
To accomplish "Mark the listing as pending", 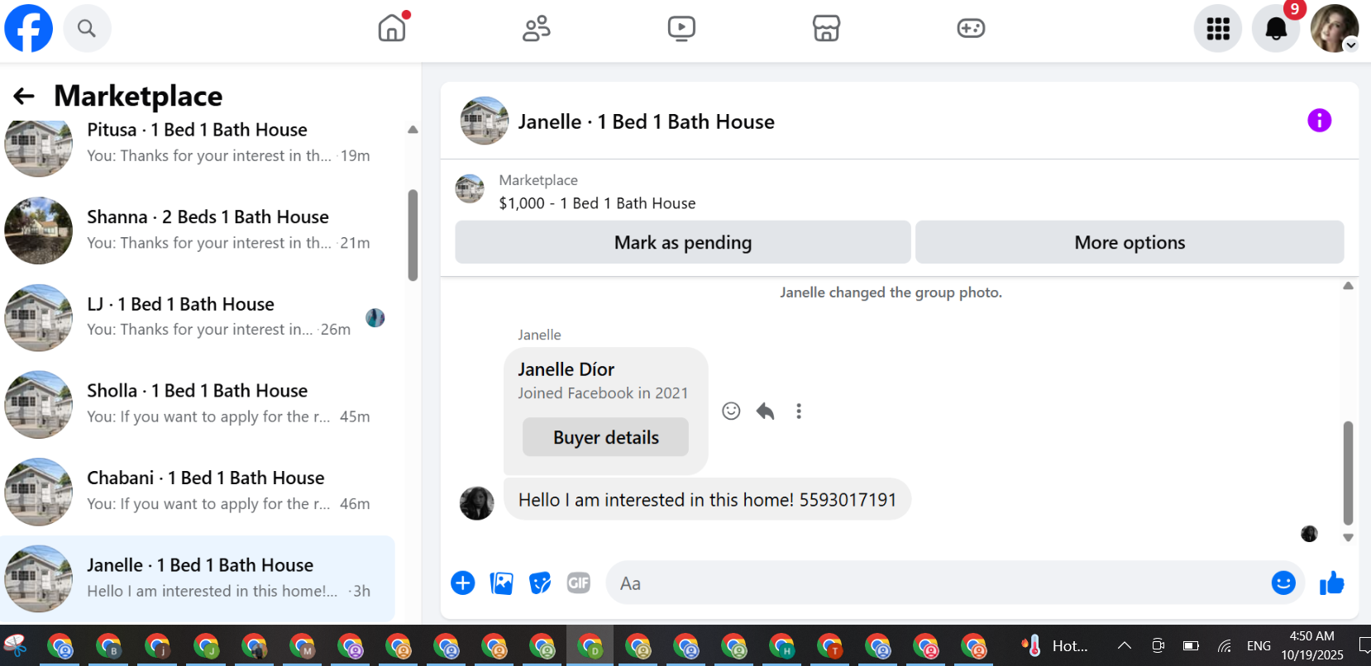I will click(683, 242).
